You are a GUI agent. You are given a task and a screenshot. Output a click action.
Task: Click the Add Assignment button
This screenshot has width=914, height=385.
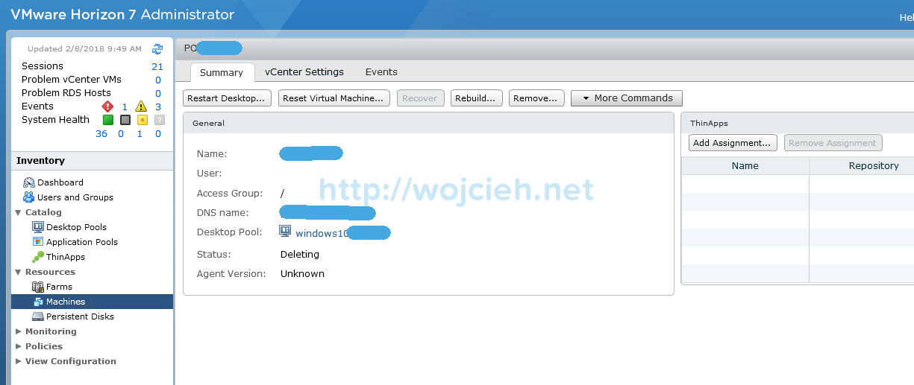coord(733,143)
